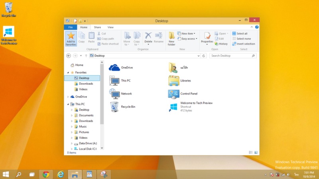Screen dimensions: 319x179
Task: Open the Easy access dropdown
Action: (x=187, y=39)
